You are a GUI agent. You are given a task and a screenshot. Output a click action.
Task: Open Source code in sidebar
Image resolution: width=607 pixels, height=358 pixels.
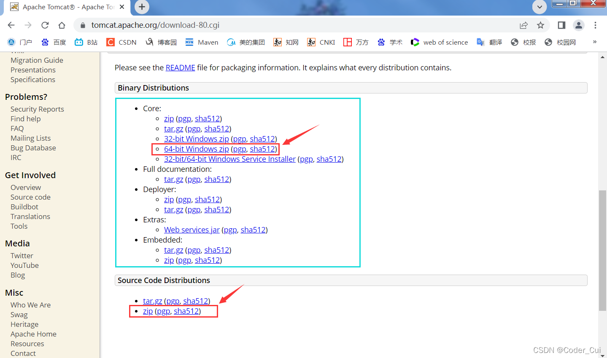[30, 197]
